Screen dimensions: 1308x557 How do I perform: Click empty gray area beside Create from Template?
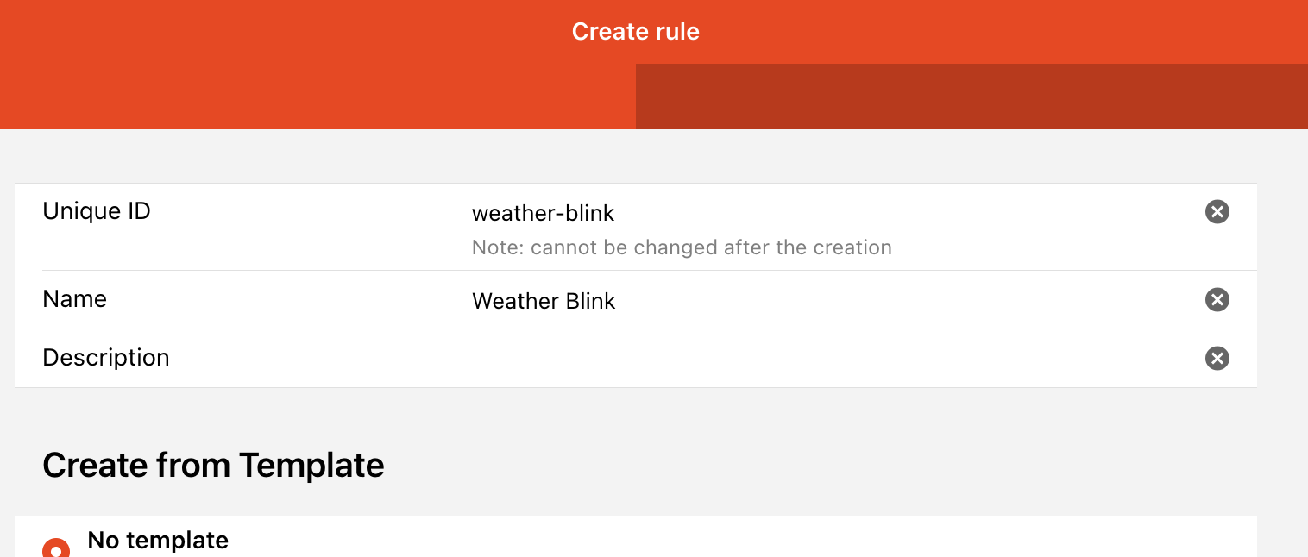(x=820, y=465)
